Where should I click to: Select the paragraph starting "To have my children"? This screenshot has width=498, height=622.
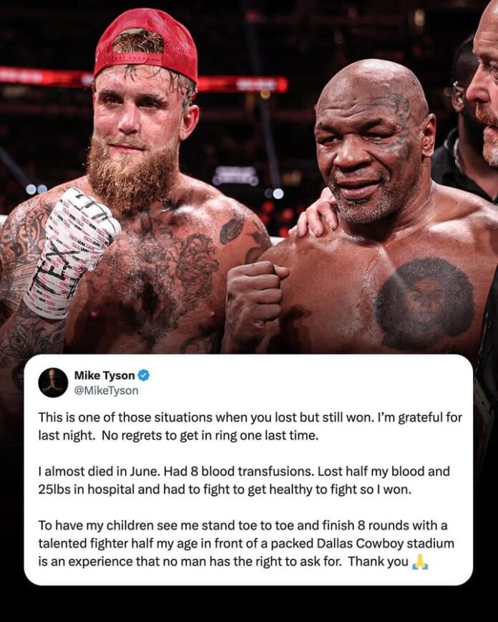click(x=246, y=543)
